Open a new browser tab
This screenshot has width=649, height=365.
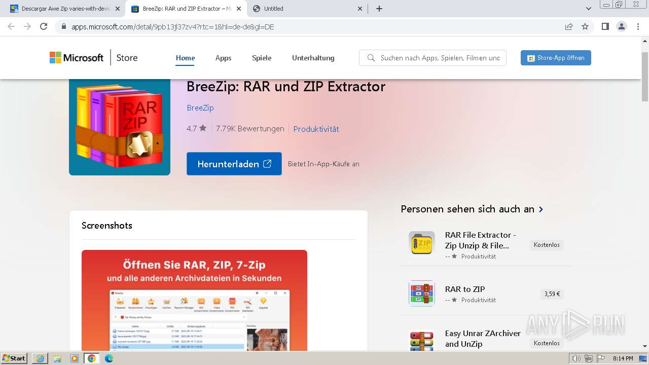(x=379, y=9)
